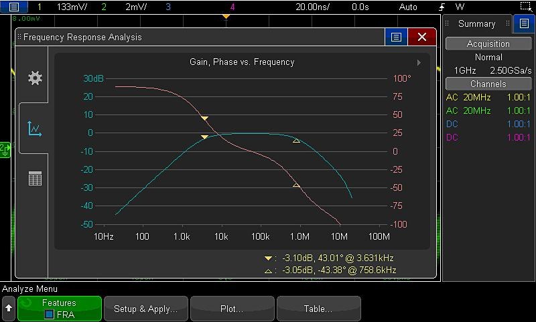The height and width of the screenshot is (322, 536).
Task: Click the yellow AC 20MHz channel 1 row
Action: [x=488, y=97]
